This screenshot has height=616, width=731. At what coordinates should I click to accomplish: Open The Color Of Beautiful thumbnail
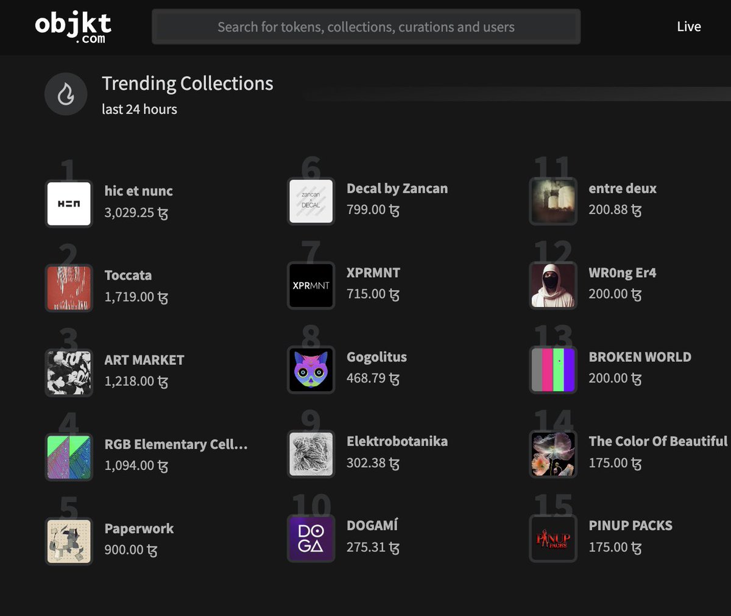coord(553,454)
